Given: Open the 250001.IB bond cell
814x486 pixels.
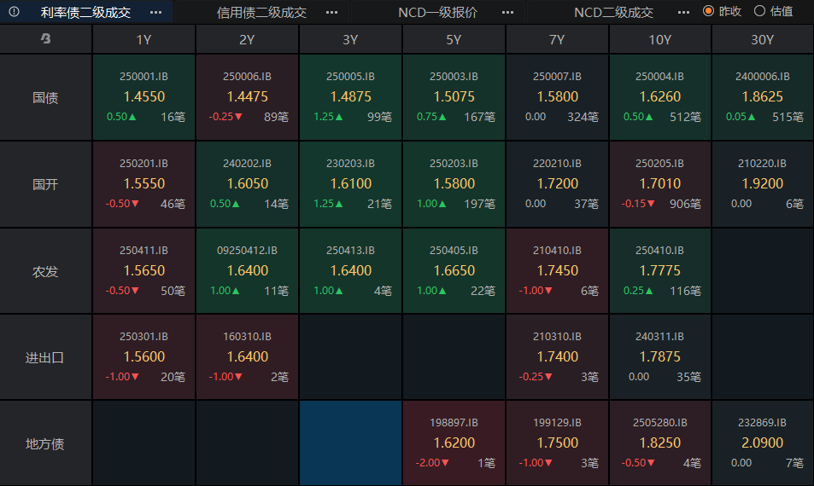Looking at the screenshot, I should tap(143, 97).
